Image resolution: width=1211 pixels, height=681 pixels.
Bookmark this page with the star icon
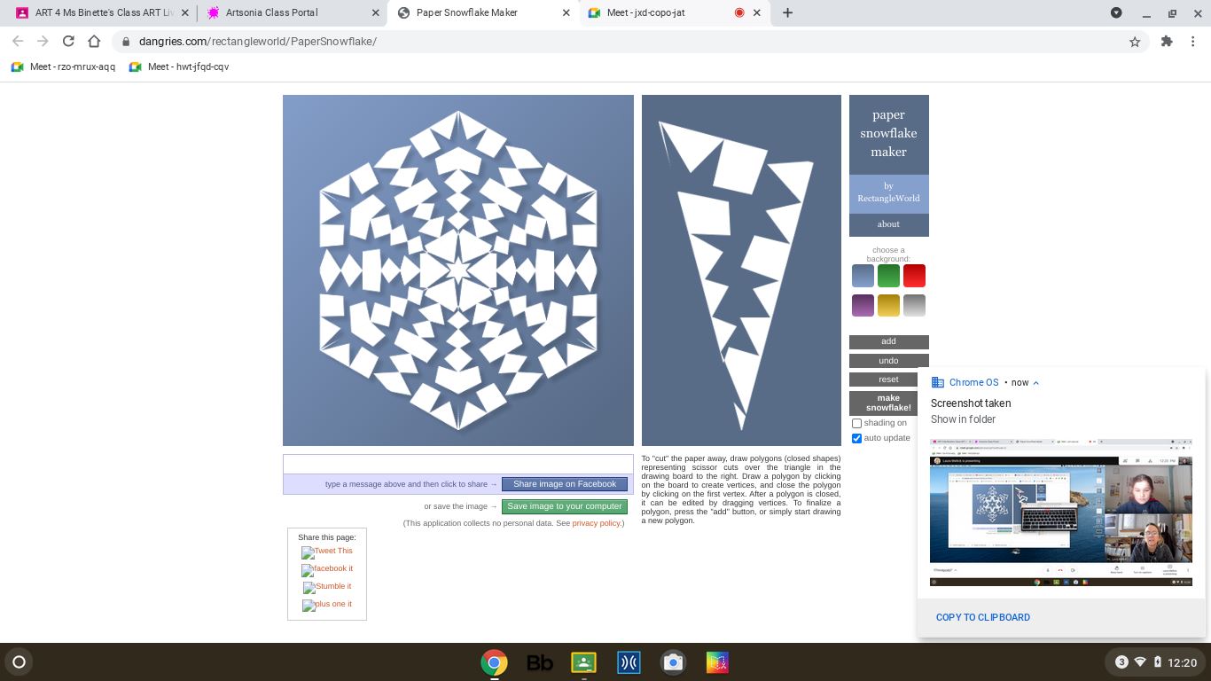(x=1134, y=42)
